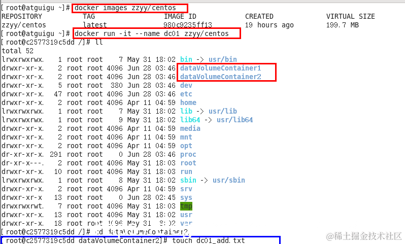Click the 'bin' symlink name

click(186, 60)
